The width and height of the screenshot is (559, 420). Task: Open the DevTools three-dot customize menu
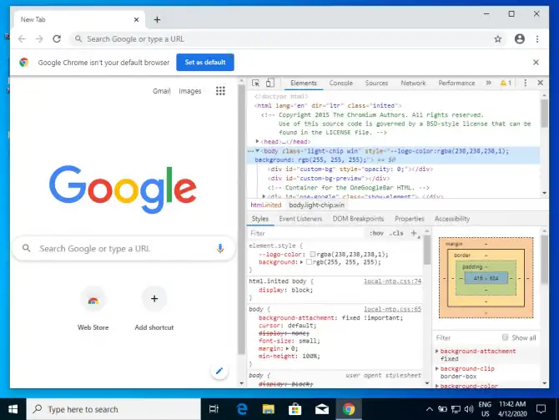click(525, 83)
